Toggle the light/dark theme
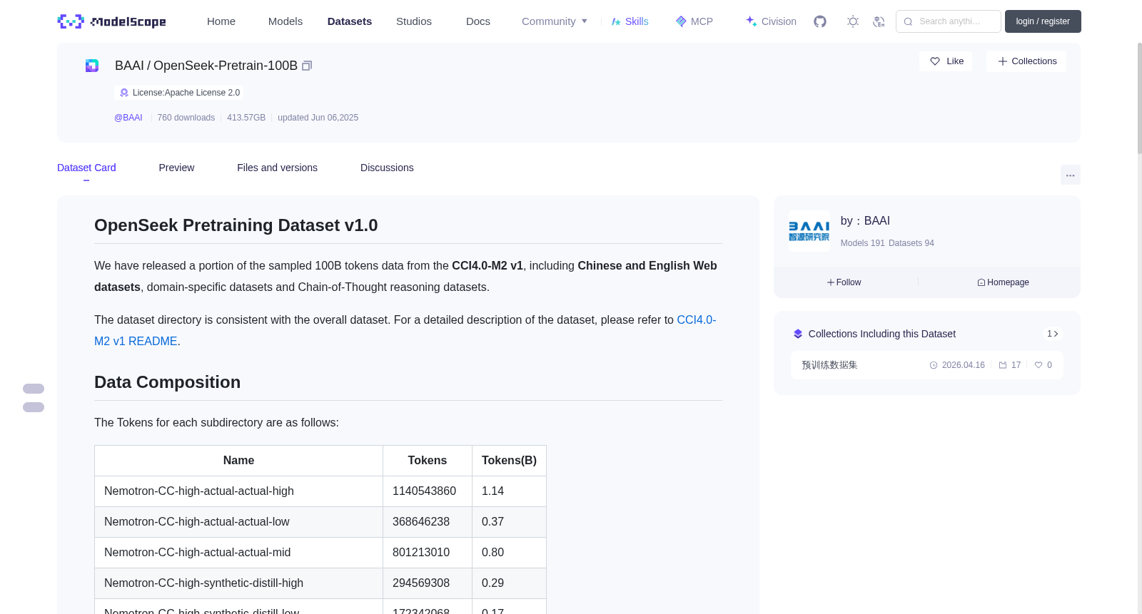 click(x=853, y=21)
